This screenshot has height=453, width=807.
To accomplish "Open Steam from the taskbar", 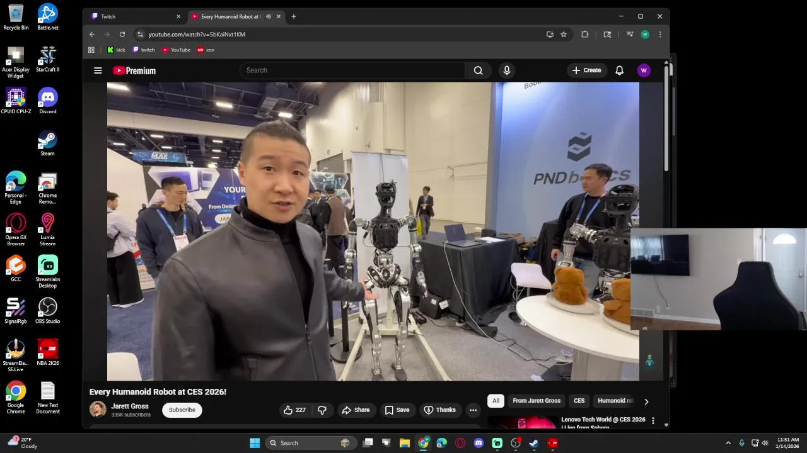I will [534, 443].
